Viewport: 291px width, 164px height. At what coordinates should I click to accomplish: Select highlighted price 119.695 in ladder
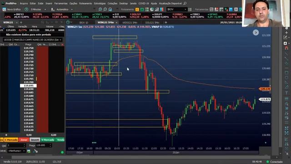(x=28, y=86)
